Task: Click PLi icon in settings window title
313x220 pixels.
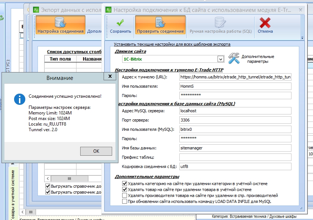Action: [108, 10]
